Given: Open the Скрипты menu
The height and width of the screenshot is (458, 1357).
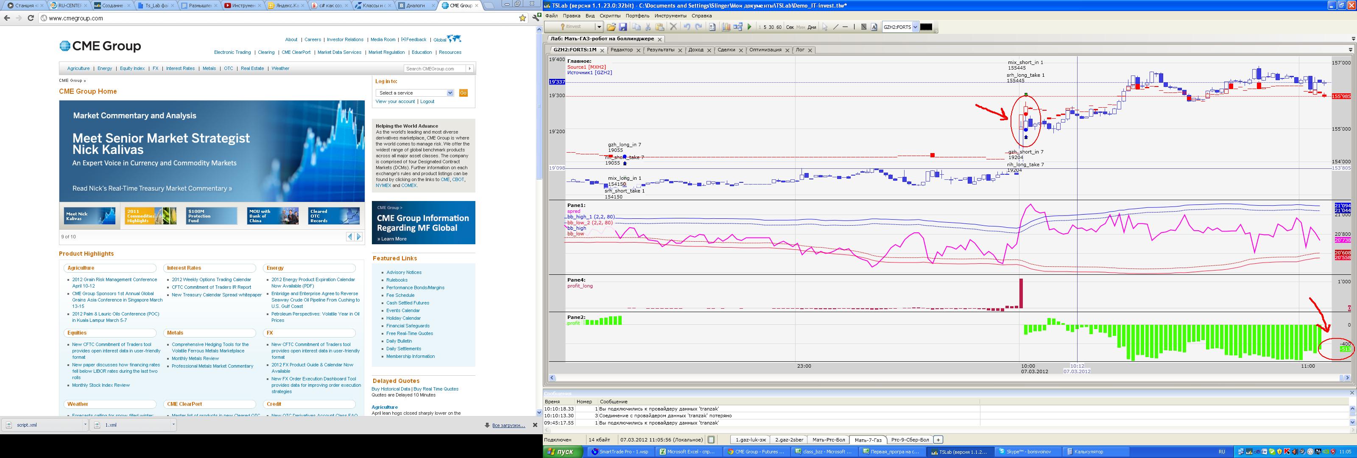Looking at the screenshot, I should (609, 16).
